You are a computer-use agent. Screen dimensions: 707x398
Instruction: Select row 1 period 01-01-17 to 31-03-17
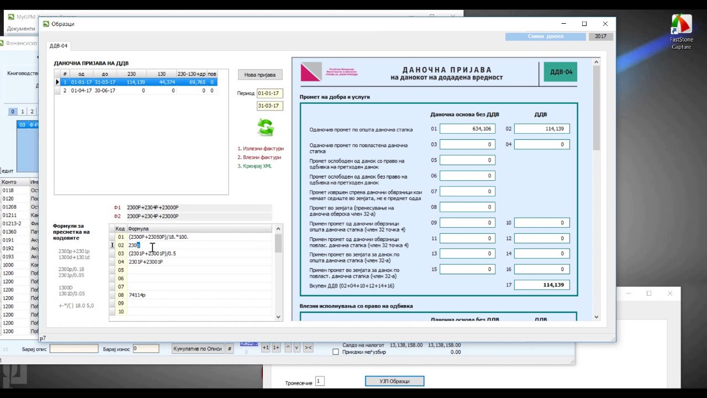pos(136,82)
